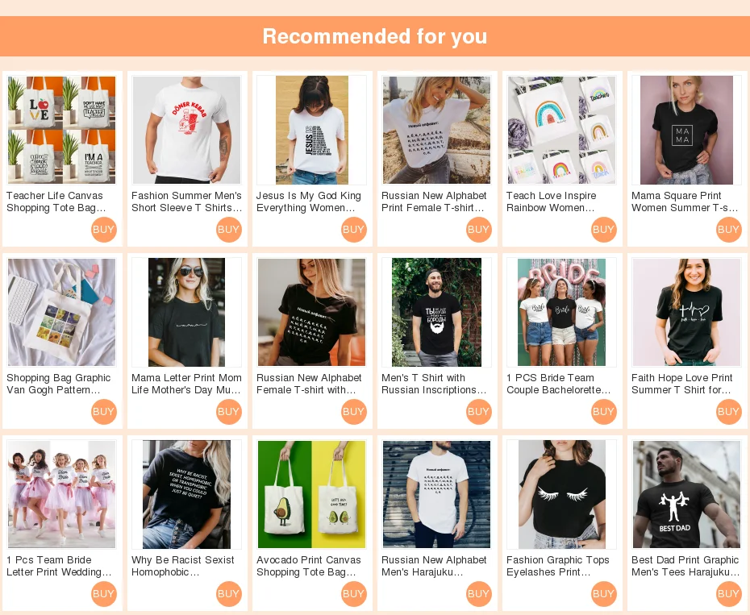Open Russian New Alphabet Men's Harajuku title link
This screenshot has width=750, height=615.
pos(434,566)
